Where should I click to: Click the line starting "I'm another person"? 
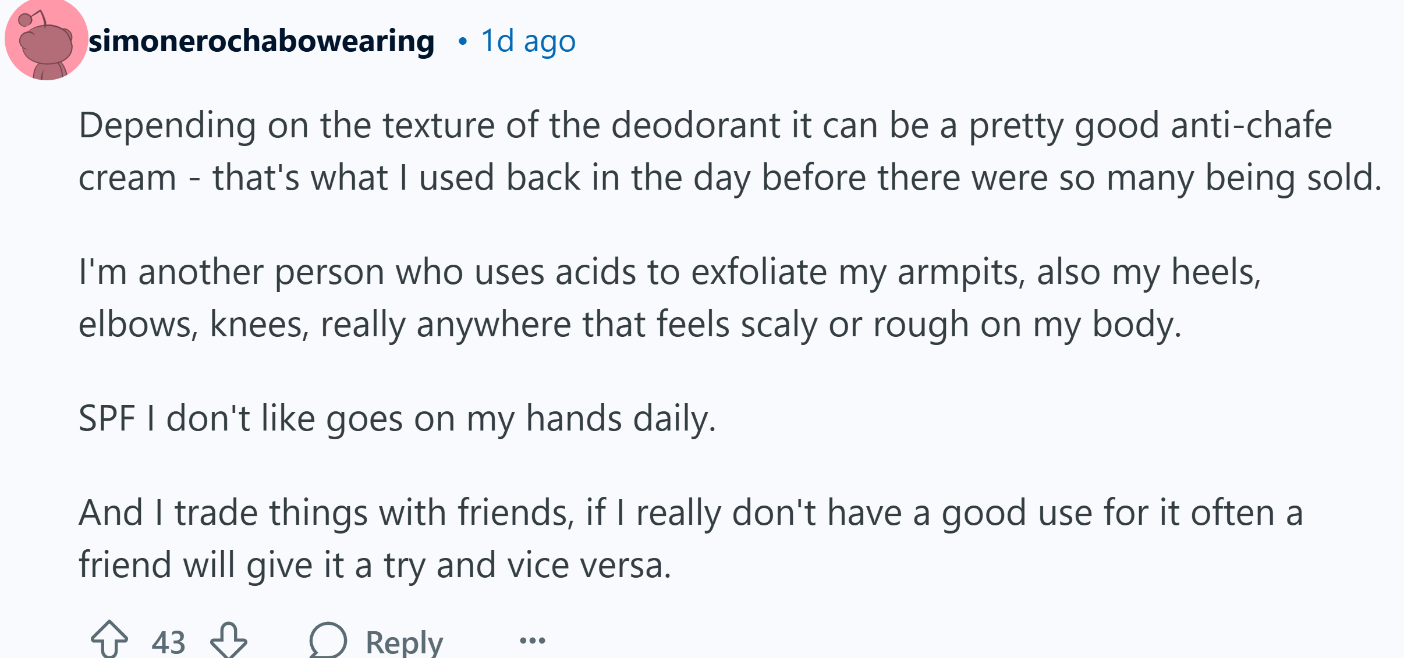670,272
